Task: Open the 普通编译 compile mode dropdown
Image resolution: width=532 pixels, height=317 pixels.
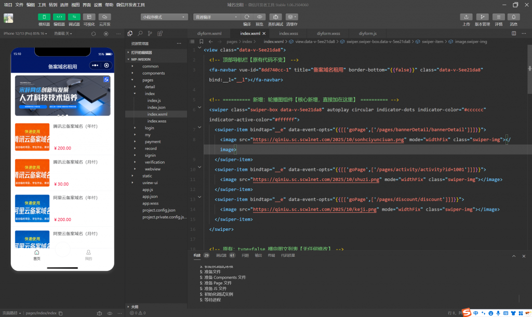Action: (216, 17)
